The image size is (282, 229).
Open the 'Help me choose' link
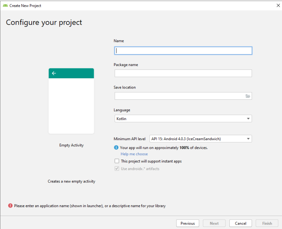134,154
